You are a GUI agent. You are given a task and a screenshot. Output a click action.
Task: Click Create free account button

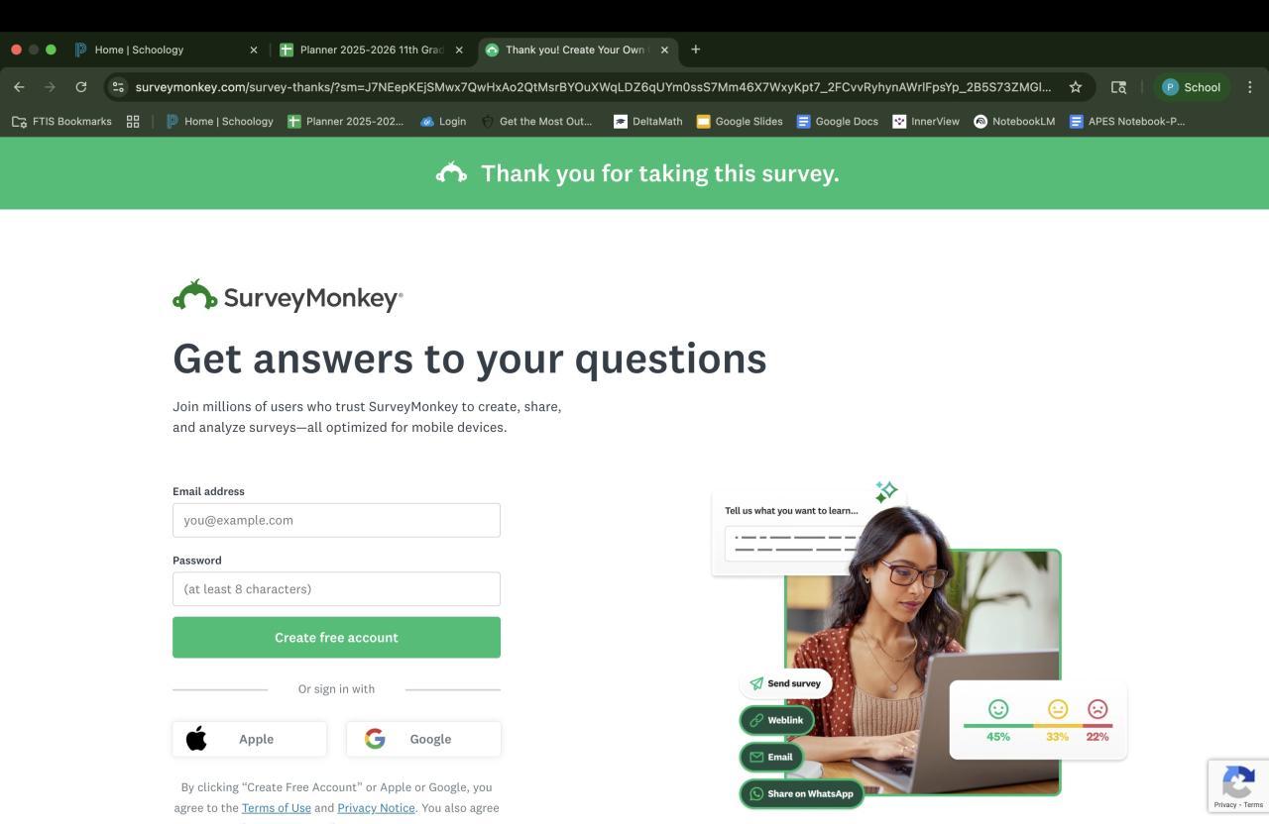[336, 638]
